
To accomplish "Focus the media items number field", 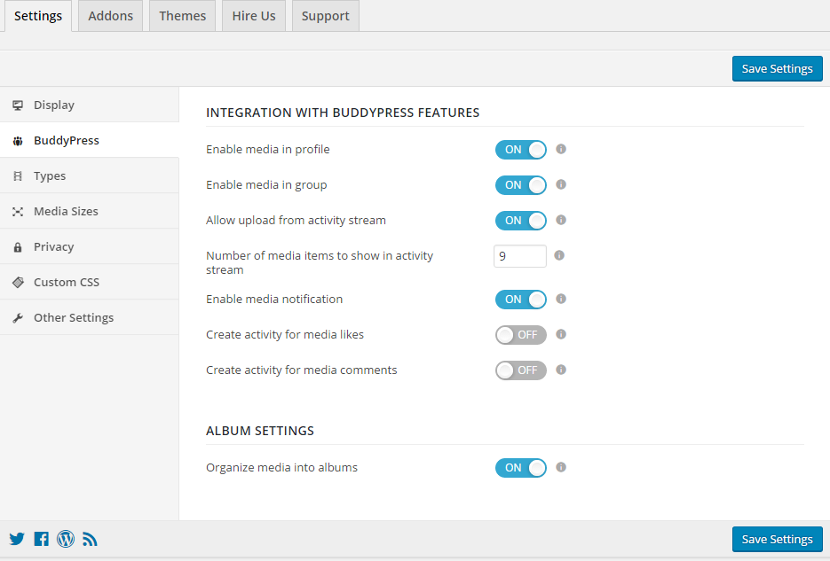I will pos(520,256).
